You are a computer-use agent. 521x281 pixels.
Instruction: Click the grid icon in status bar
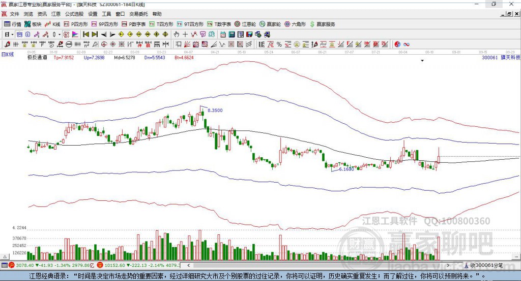click(4, 265)
